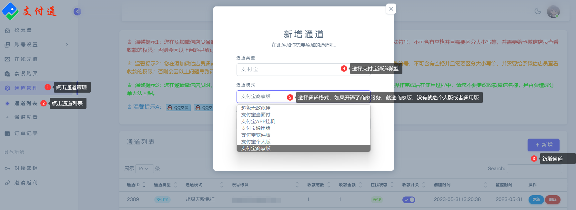
Task: Open the 展示 page size dropdown
Action: [x=144, y=169]
